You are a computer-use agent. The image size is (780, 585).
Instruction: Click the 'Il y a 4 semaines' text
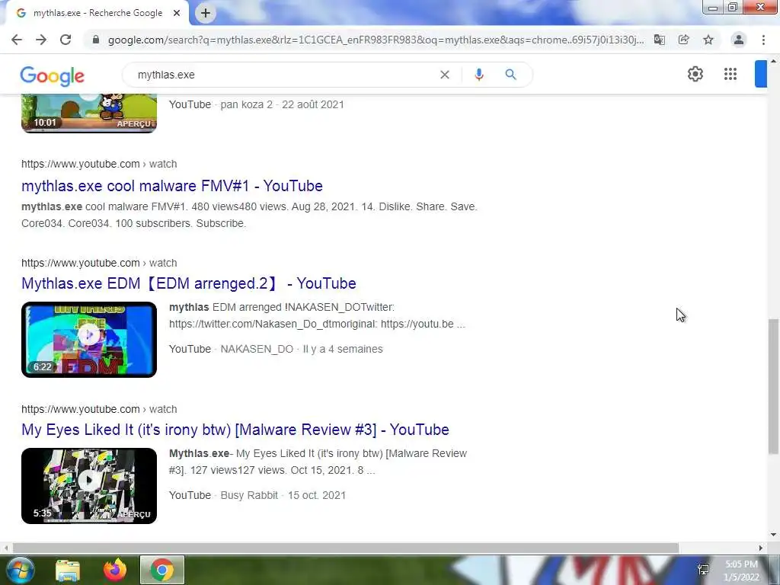pos(343,349)
